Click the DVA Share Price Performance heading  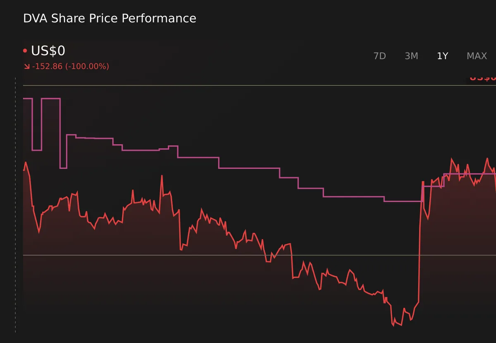[x=110, y=18]
